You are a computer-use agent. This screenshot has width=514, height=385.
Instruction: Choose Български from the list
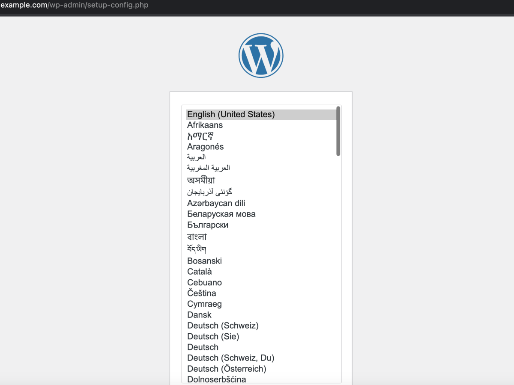(x=261, y=225)
